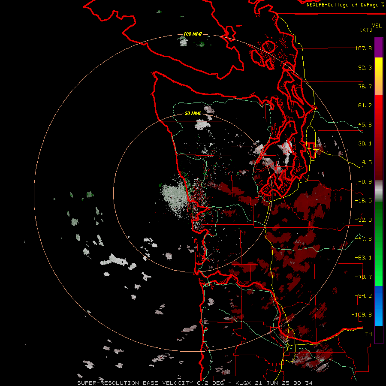The image size is (386, 386).
Task: Click the purple top segment of color bar
Action: click(379, 48)
